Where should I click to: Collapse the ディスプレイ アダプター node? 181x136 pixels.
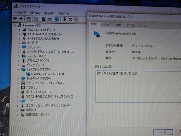(x=18, y=69)
